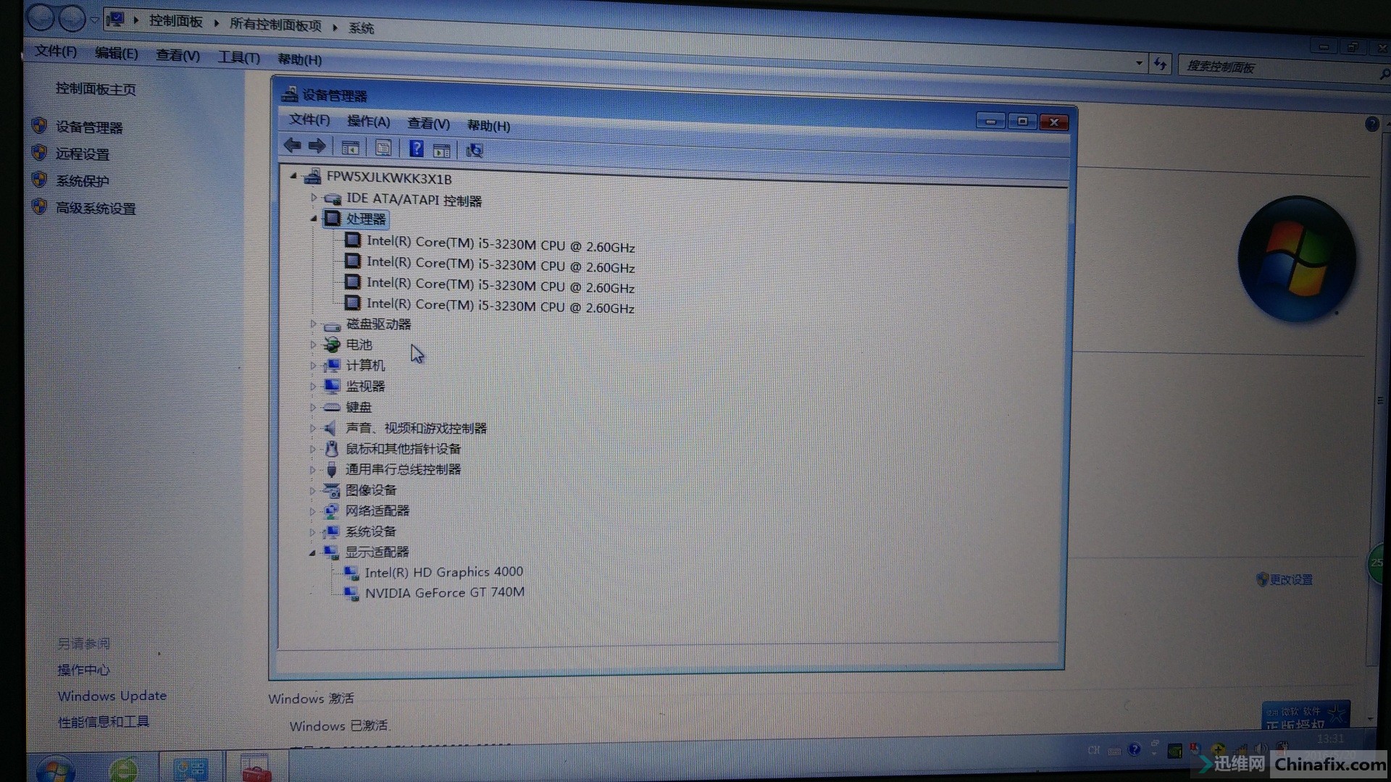Select the 网络适配器 network icon
The width and height of the screenshot is (1391, 782).
click(x=331, y=511)
